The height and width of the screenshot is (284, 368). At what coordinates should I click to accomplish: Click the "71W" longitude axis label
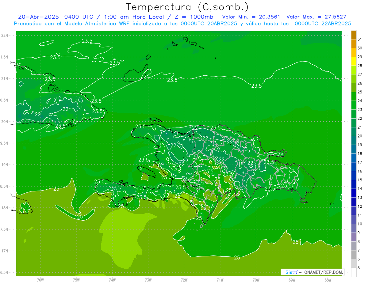point(220,280)
